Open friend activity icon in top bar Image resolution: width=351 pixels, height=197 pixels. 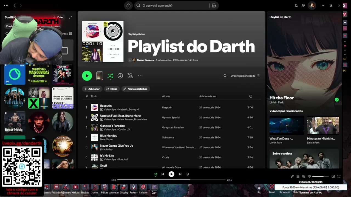pyautogui.click(x=303, y=5)
